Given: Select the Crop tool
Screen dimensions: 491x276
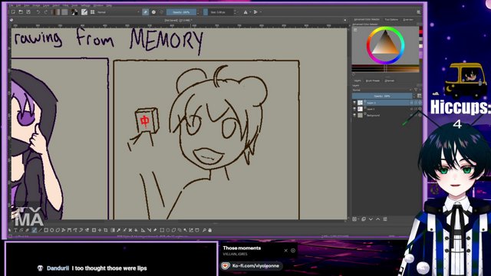Looking at the screenshot, I should (106, 230).
